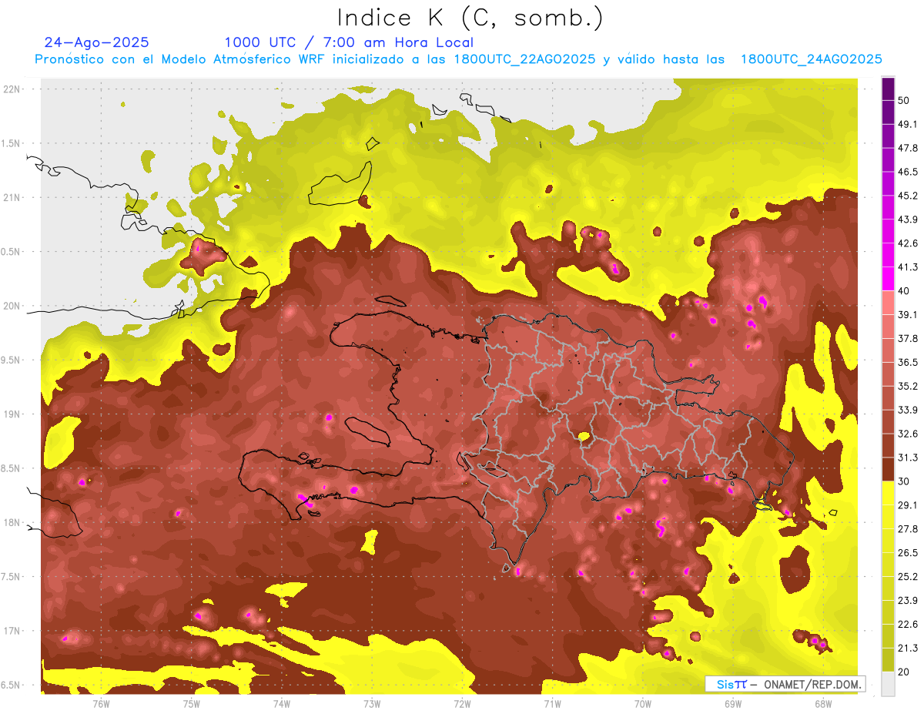Click the latitude axis label "1.5N"

click(12, 144)
